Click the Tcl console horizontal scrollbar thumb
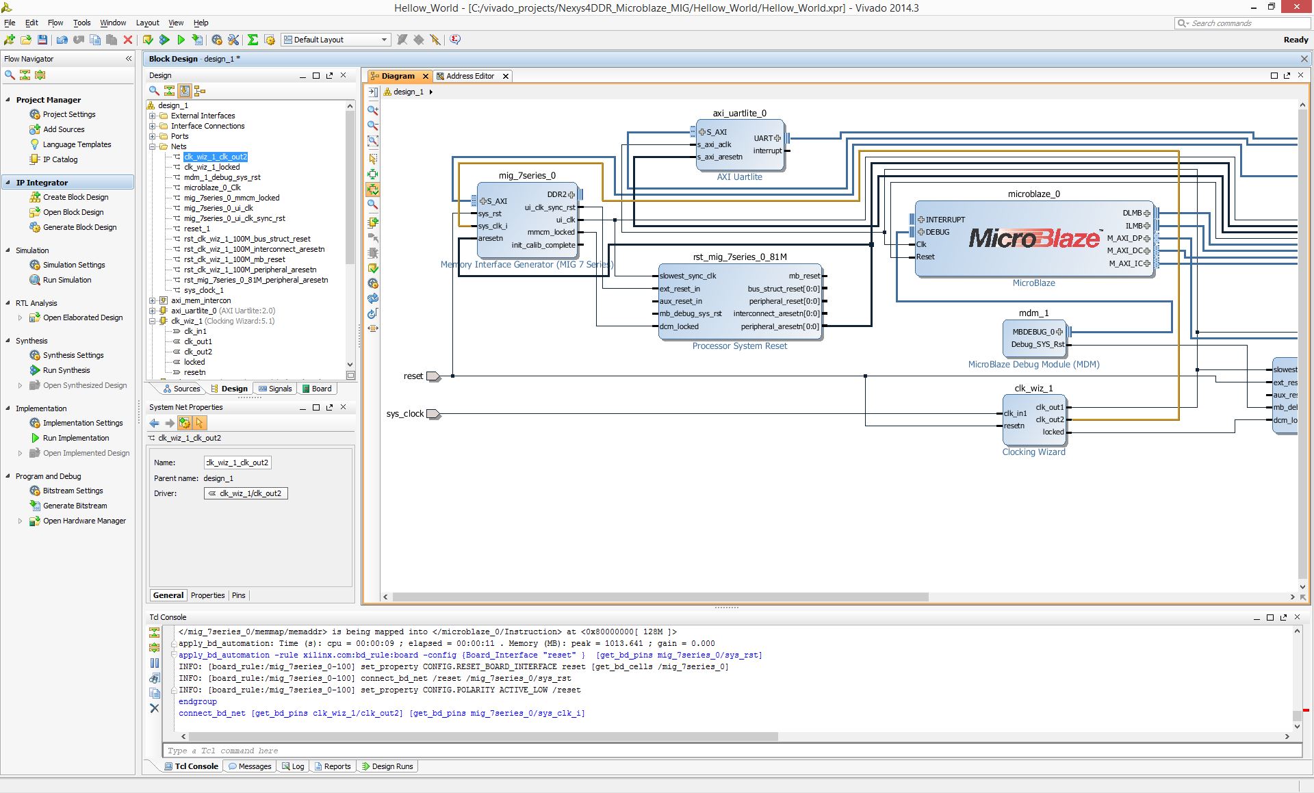The width and height of the screenshot is (1314, 793). click(x=484, y=737)
